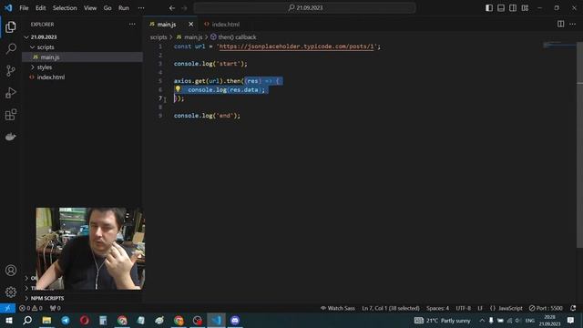Close the main.js tab
Image resolution: width=583 pixels, height=328 pixels.
point(190,25)
